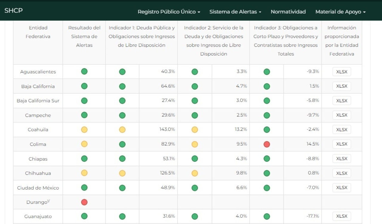
Task: Download XLSX for Guanajuato
Action: pos(342,216)
